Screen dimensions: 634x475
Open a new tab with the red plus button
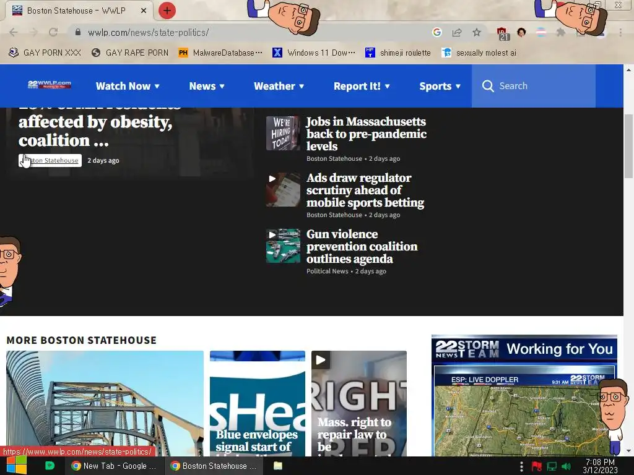point(167,11)
